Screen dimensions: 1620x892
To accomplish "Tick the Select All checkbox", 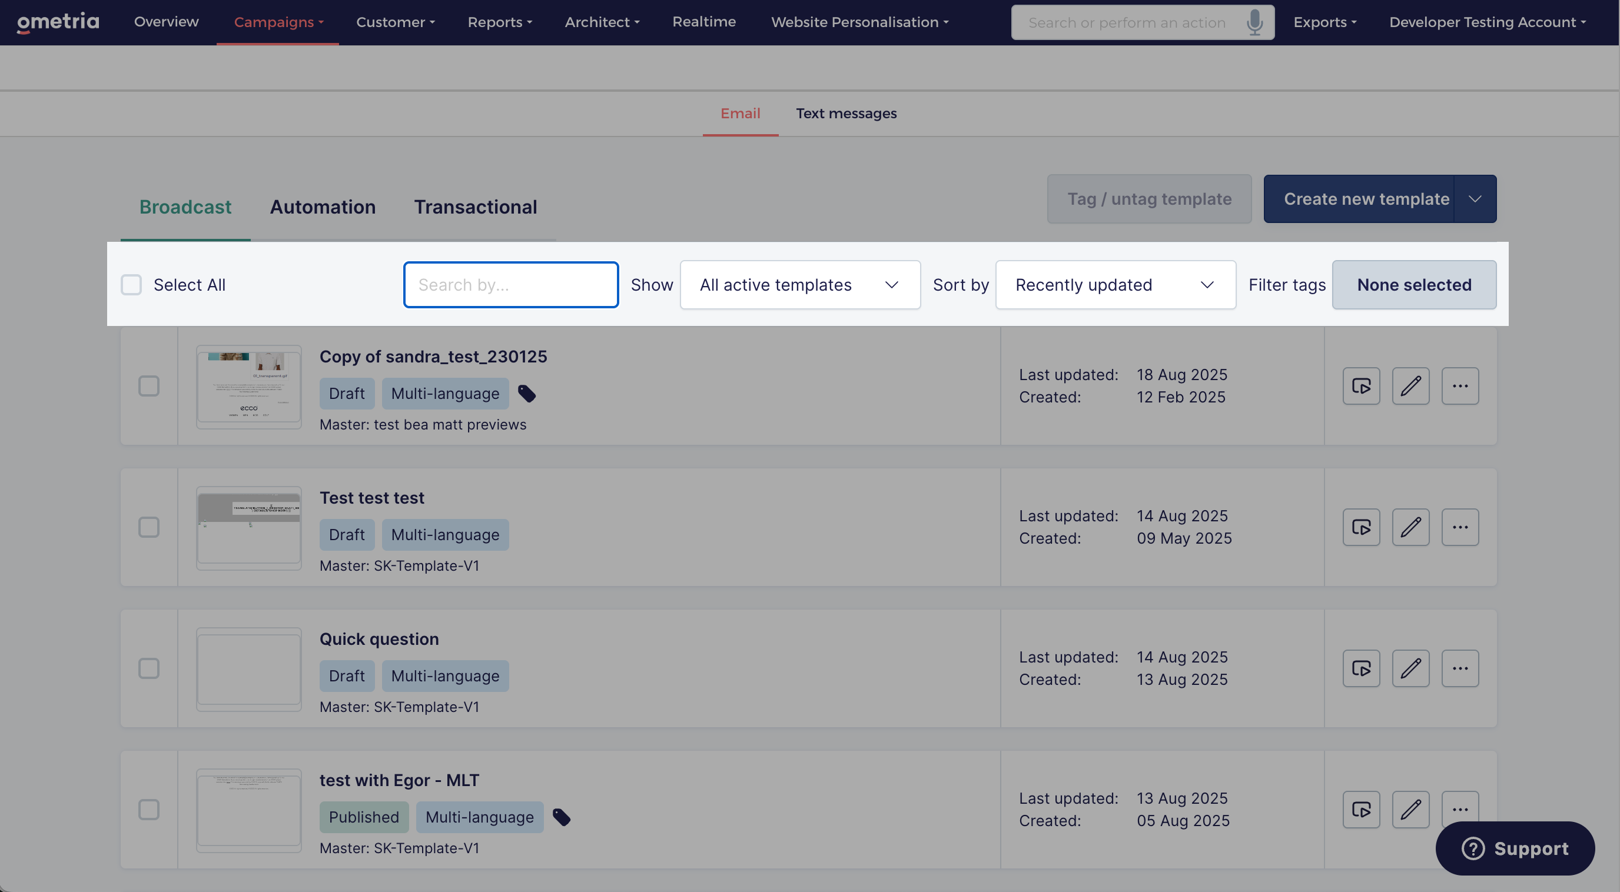I will 131,285.
